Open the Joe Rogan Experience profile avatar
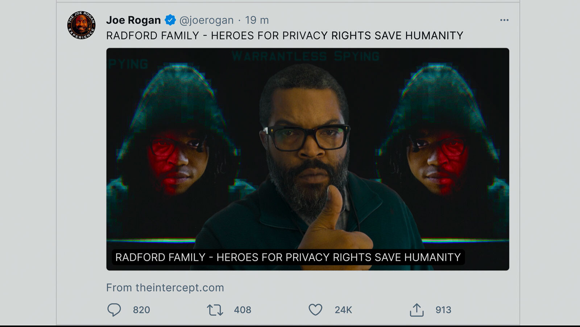 click(x=81, y=25)
